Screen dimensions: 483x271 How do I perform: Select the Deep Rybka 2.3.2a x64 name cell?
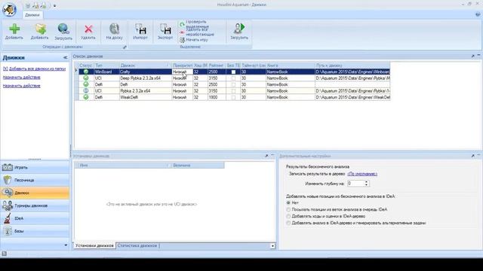tap(146, 78)
